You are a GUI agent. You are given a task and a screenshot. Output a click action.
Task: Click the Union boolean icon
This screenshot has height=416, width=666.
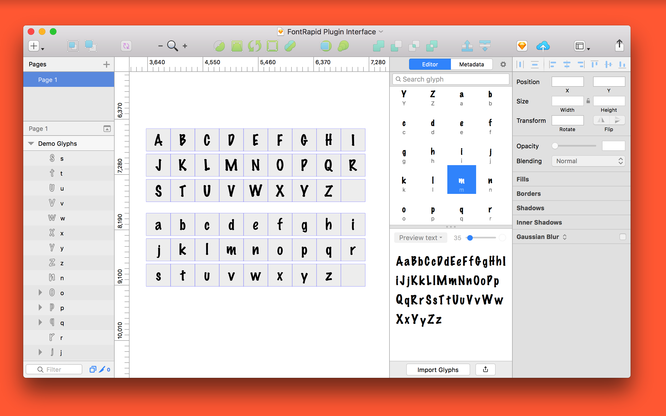pyautogui.click(x=378, y=46)
